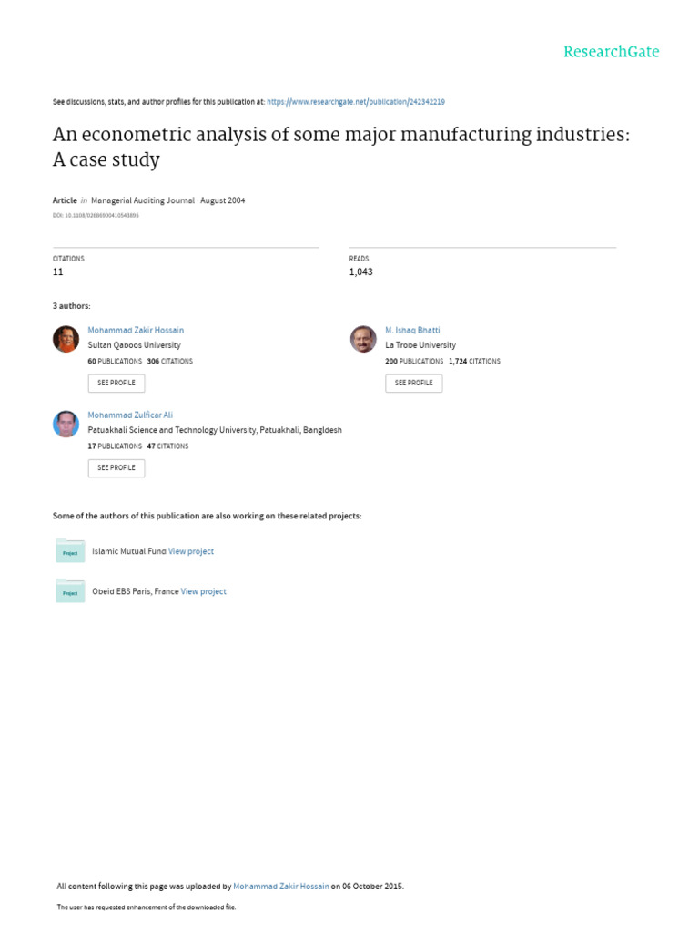Open the Islamic Mutual Fund project icon

pyautogui.click(x=70, y=551)
